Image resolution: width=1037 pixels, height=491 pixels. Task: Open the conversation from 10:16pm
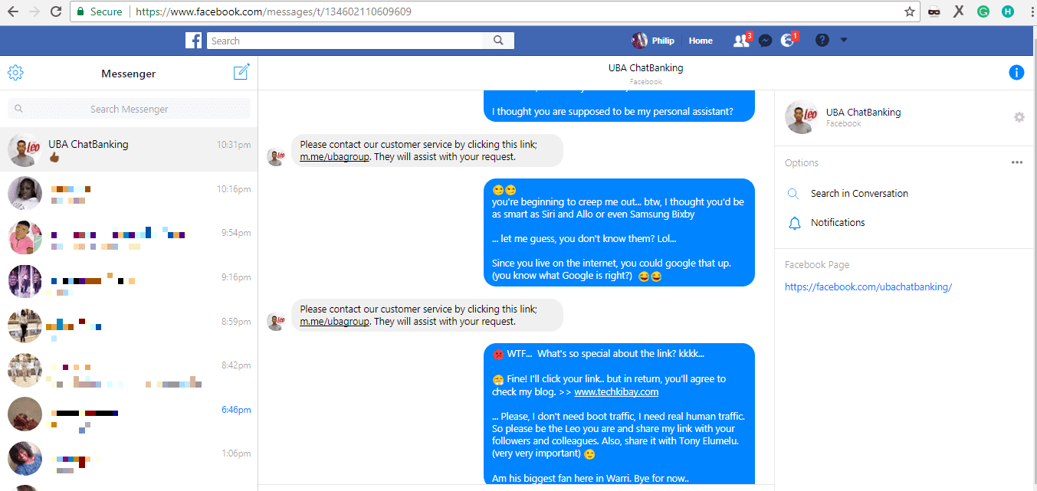click(x=129, y=194)
